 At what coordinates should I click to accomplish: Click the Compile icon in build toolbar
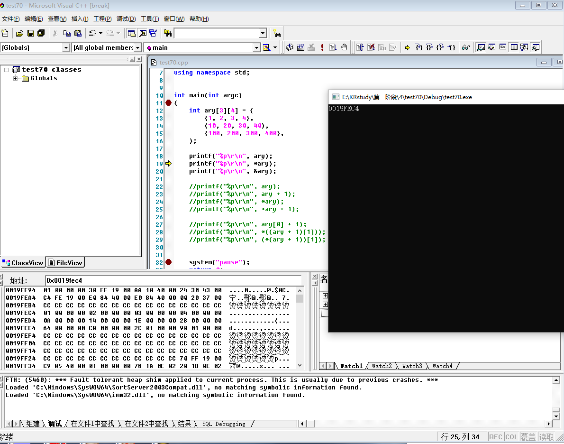click(x=290, y=47)
